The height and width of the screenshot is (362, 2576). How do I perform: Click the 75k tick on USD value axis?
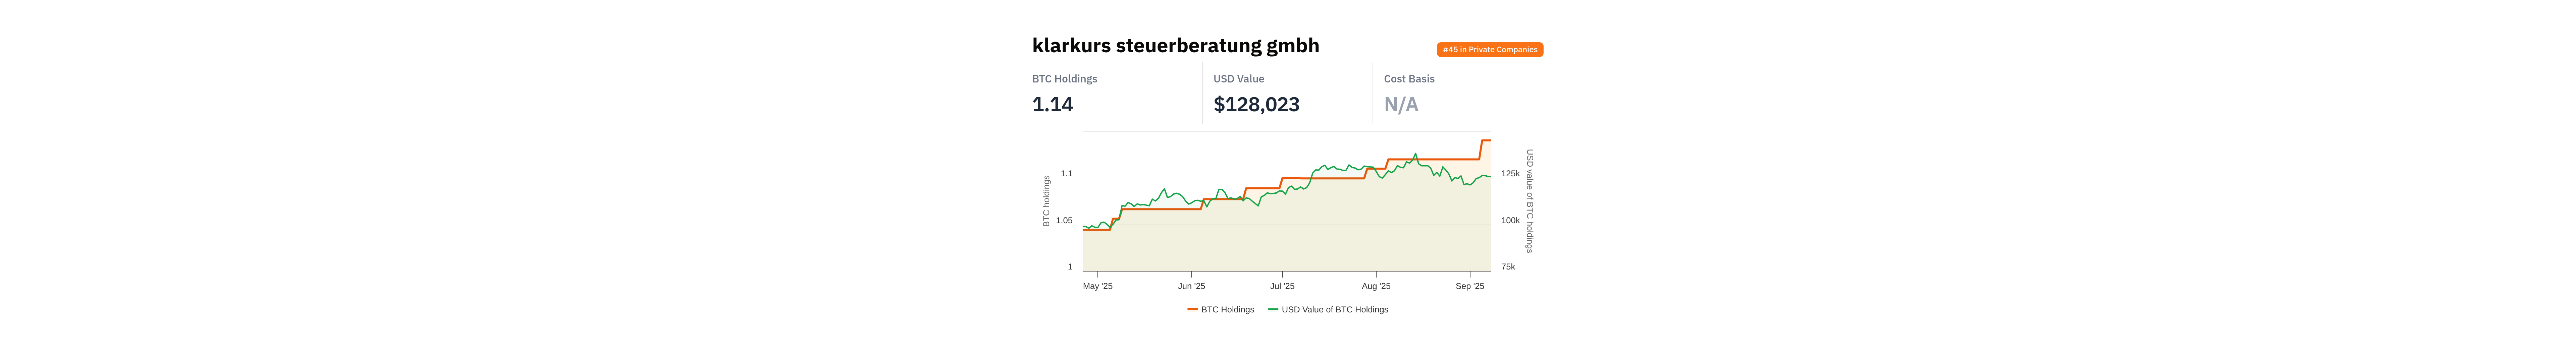pyautogui.click(x=1508, y=267)
